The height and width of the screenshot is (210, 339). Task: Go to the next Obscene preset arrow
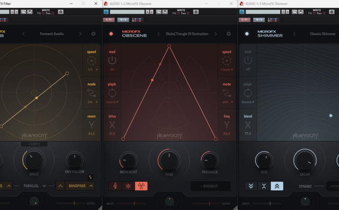click(x=216, y=34)
